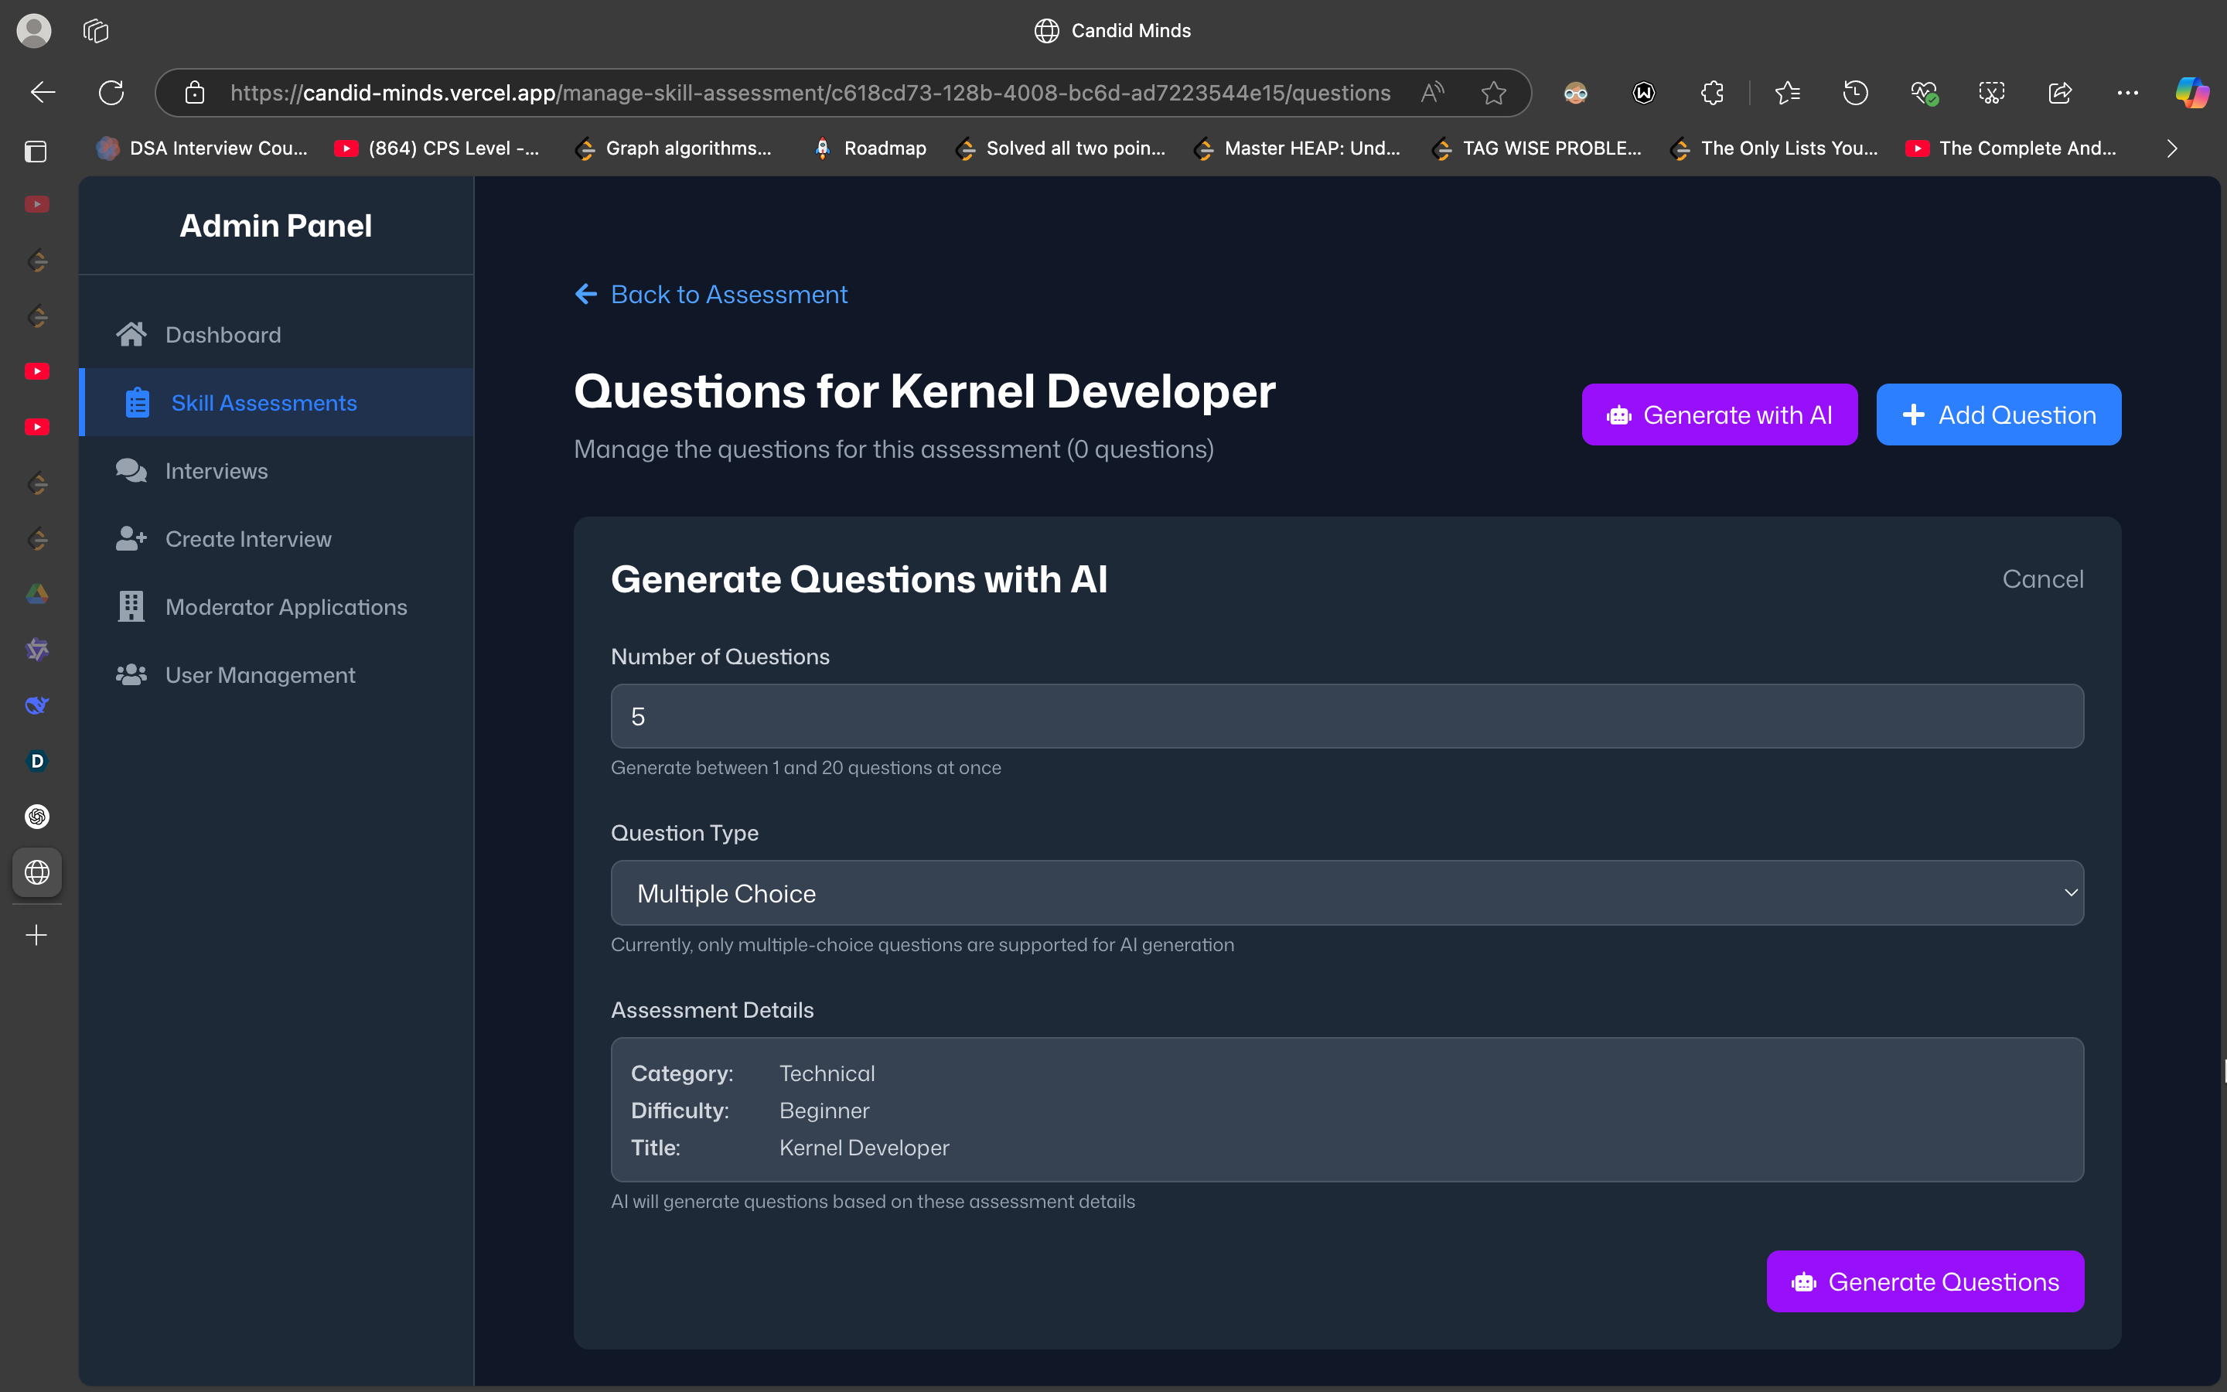
Task: Go to Dashboard in admin sidebar
Action: (223, 335)
